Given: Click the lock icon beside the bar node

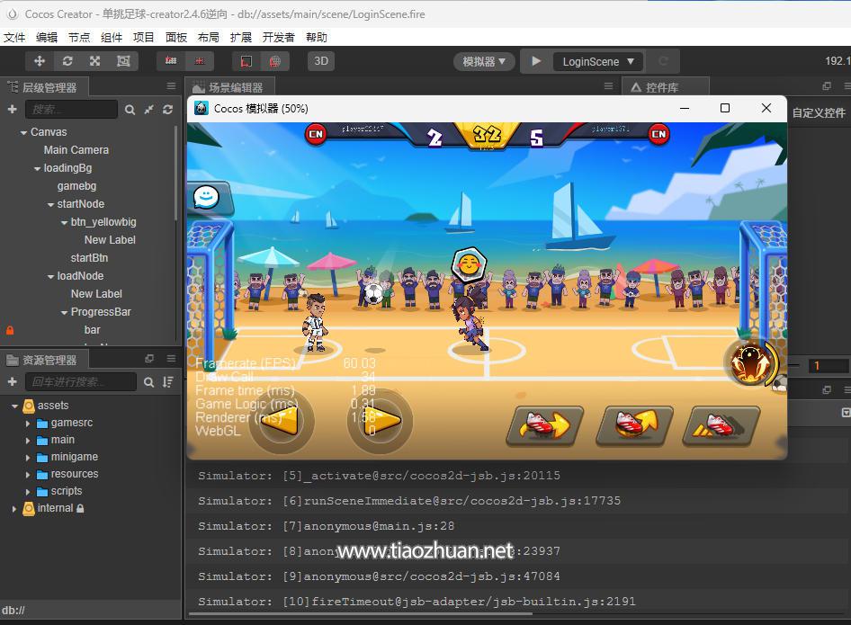Looking at the screenshot, I should click(10, 330).
